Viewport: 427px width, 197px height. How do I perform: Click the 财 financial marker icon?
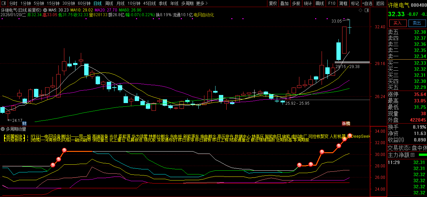tap(24, 124)
